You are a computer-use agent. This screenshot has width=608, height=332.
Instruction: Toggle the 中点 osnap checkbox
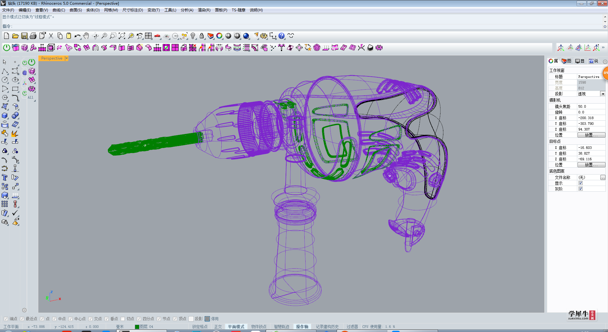tap(54, 319)
